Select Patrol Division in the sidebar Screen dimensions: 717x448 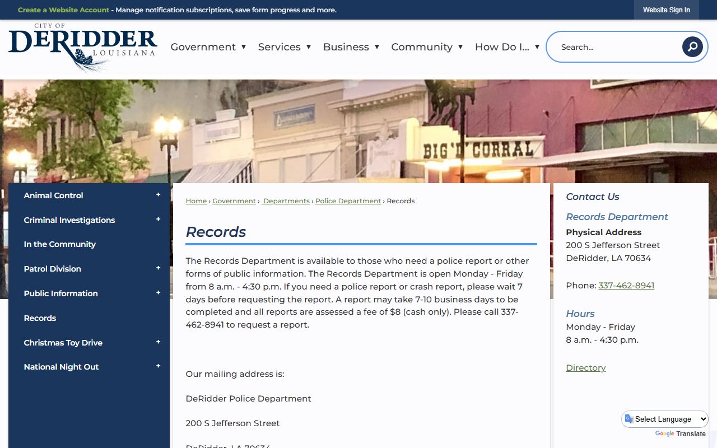(53, 269)
